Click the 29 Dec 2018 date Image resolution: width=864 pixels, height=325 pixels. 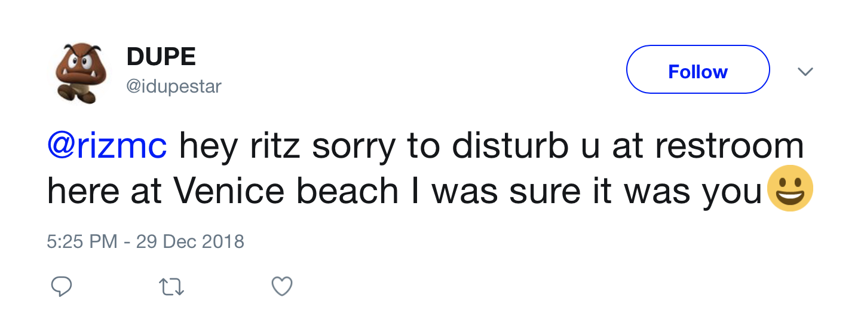190,241
